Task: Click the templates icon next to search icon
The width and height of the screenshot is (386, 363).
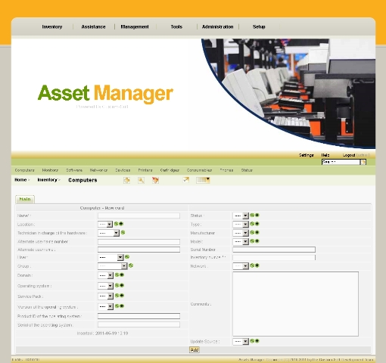Action: (x=155, y=180)
